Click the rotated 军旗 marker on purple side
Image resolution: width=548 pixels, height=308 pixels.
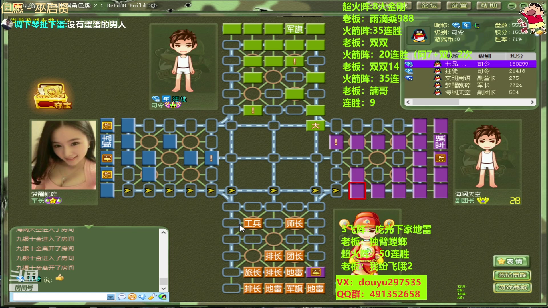pyautogui.click(x=440, y=142)
